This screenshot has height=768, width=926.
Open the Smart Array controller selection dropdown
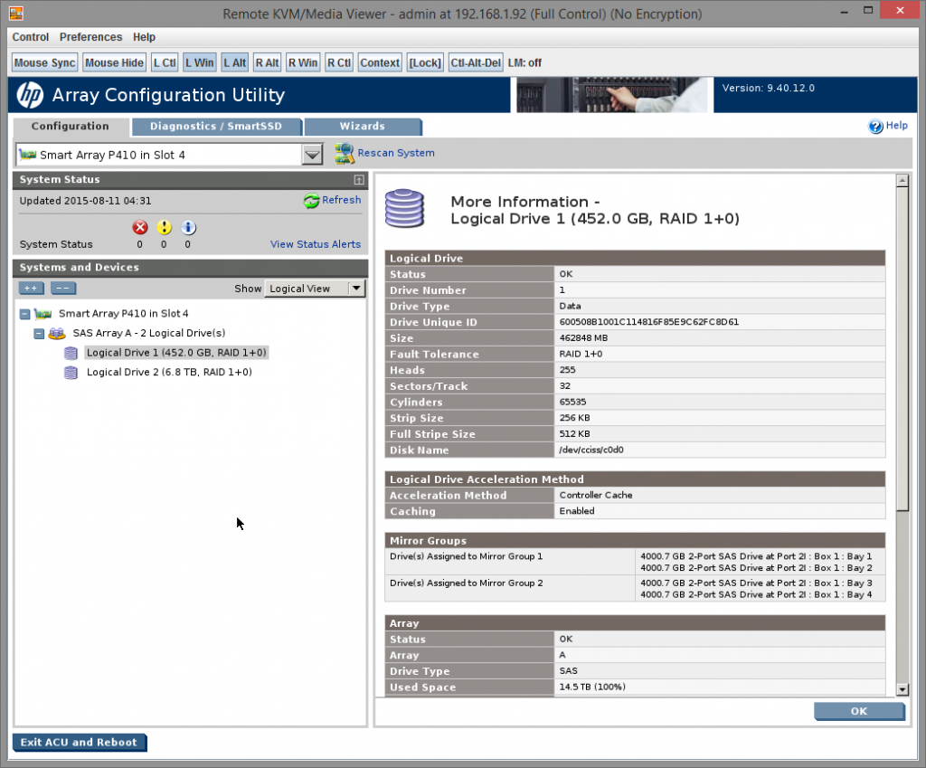(312, 155)
